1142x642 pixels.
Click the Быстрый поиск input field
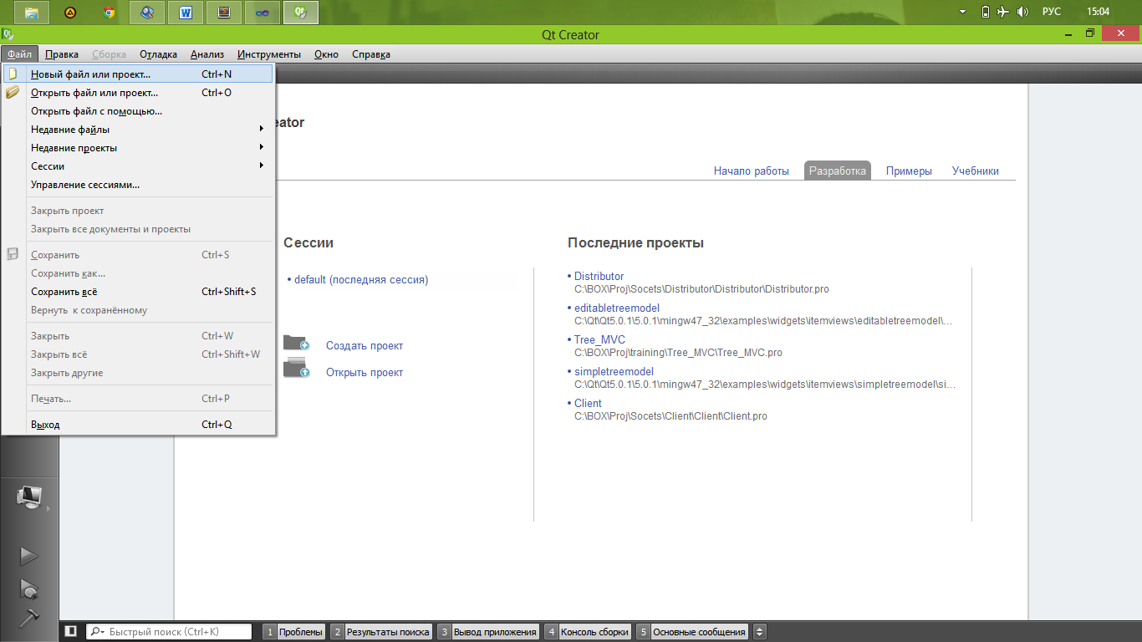[x=169, y=632]
